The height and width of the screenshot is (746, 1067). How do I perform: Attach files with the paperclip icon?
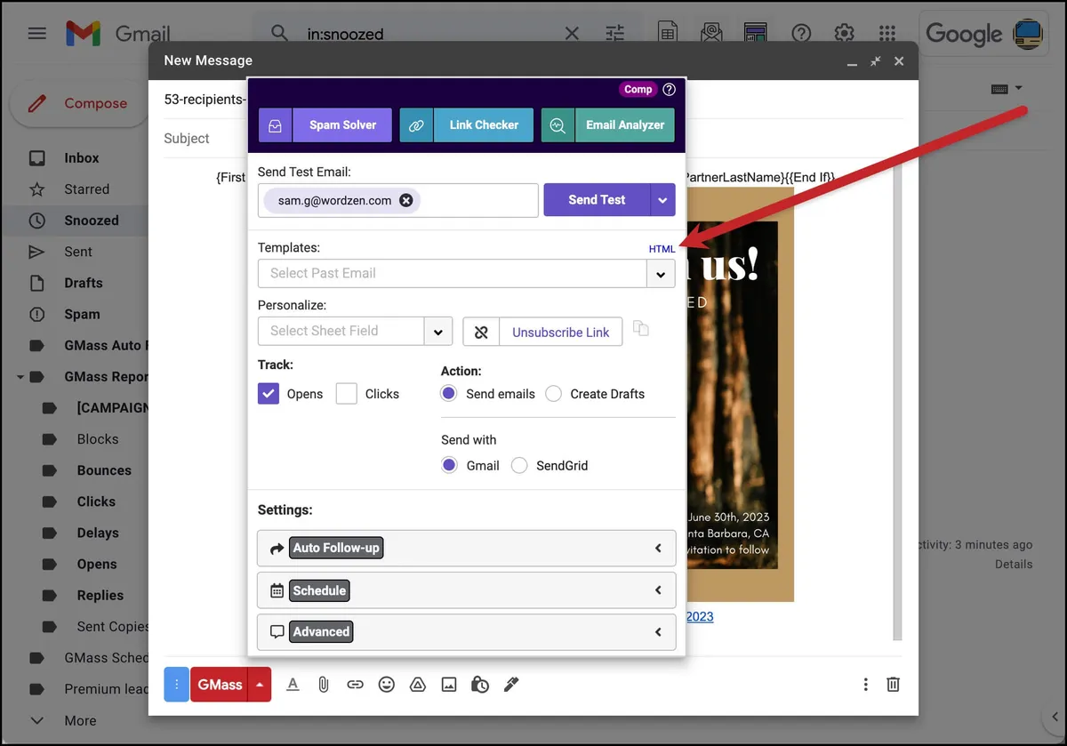pyautogui.click(x=324, y=684)
